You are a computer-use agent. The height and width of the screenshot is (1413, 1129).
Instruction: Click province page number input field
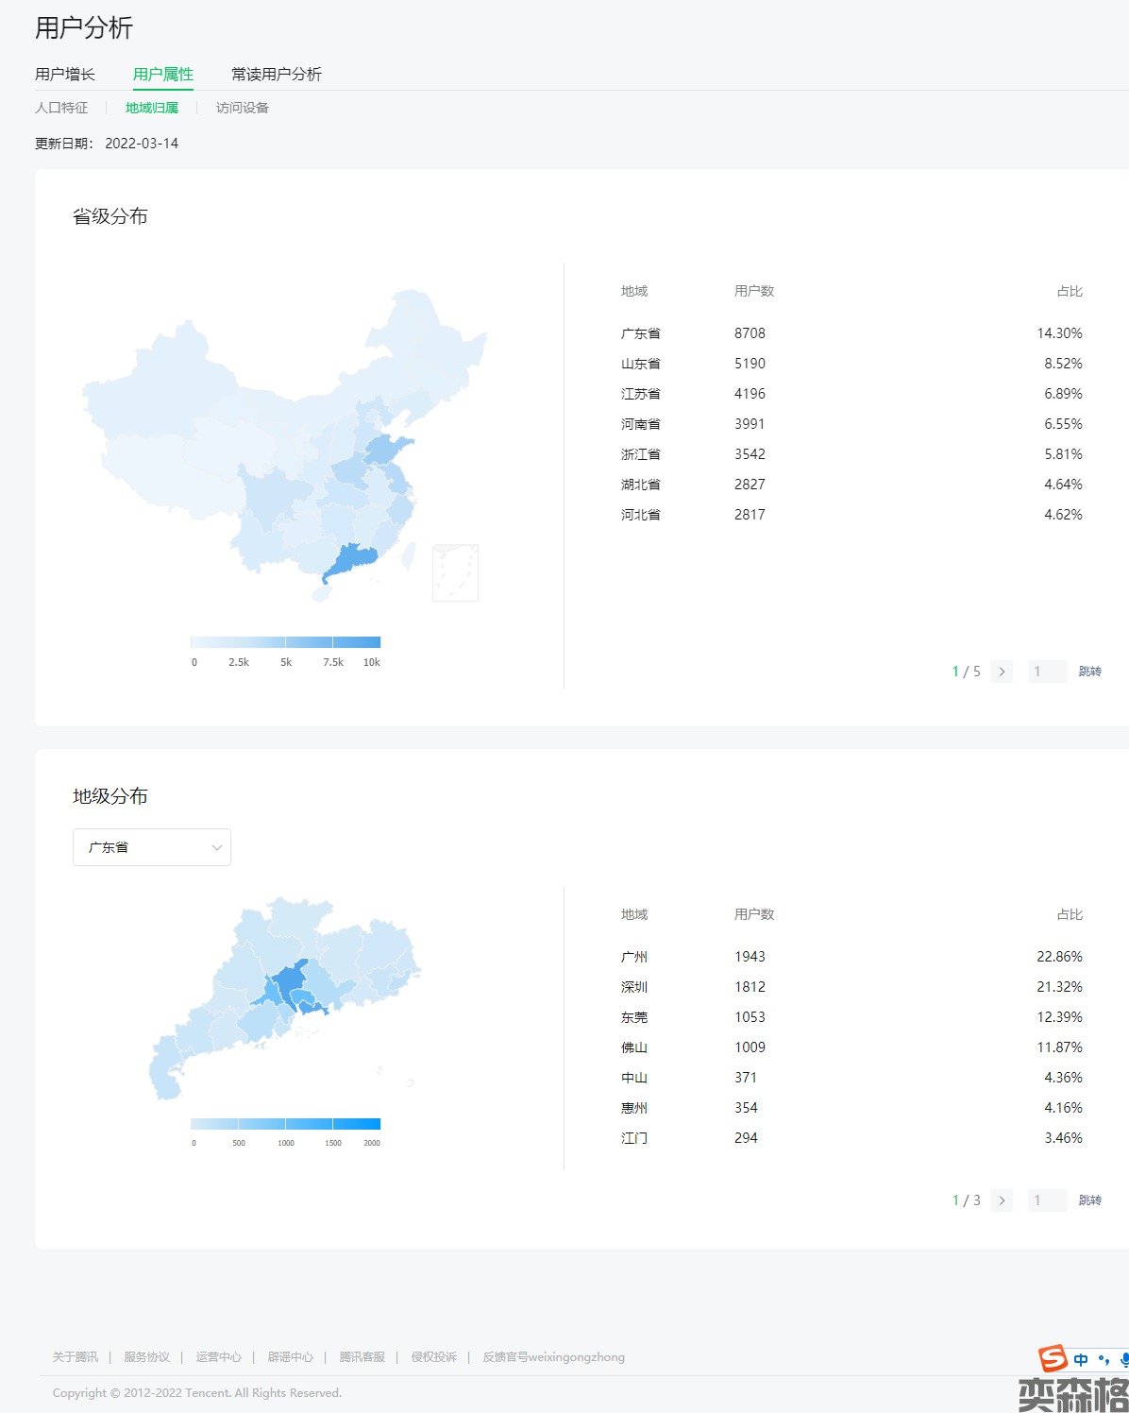point(1047,672)
